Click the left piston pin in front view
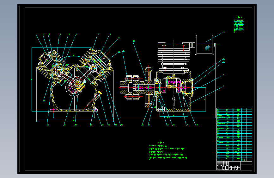This screenshot has width=274, height=178. click(x=58, y=72)
